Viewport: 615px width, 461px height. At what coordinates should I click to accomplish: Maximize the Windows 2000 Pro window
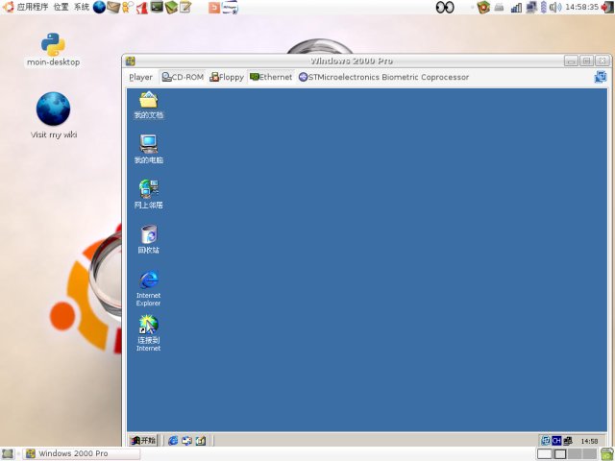click(587, 61)
